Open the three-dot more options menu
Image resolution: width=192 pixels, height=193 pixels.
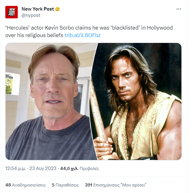point(179,9)
